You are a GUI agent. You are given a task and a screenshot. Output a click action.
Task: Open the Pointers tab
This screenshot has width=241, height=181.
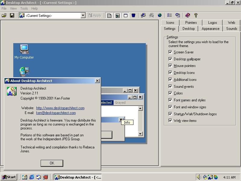[191, 23]
